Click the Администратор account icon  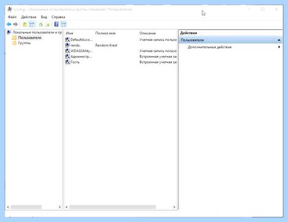[68, 56]
